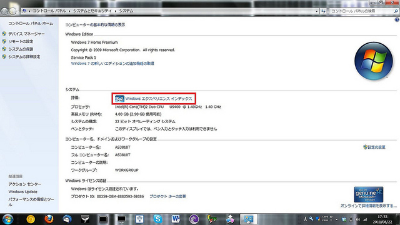This screenshot has height=225, width=400.
Task: Open Microsoft Word from the taskbar
Action: (x=176, y=219)
